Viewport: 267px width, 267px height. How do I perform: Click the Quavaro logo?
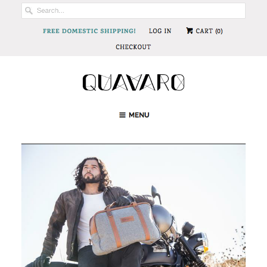(x=133, y=82)
